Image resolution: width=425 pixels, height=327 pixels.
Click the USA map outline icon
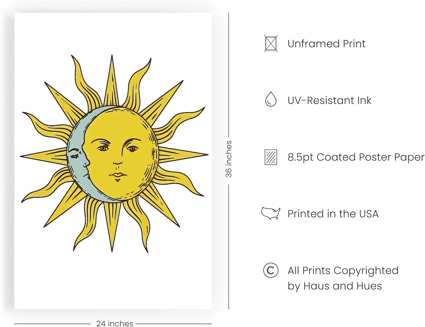(271, 213)
